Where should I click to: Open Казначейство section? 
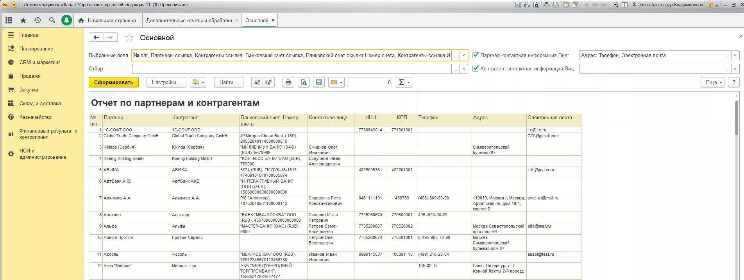coord(42,117)
